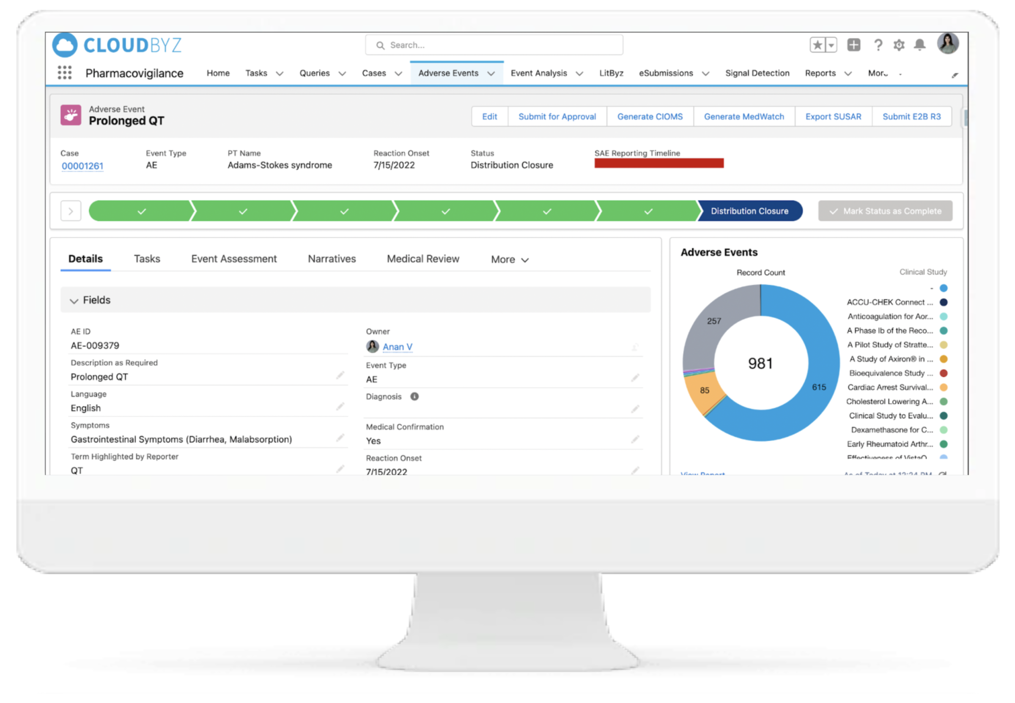Click the Generate CIOMS button

(650, 116)
